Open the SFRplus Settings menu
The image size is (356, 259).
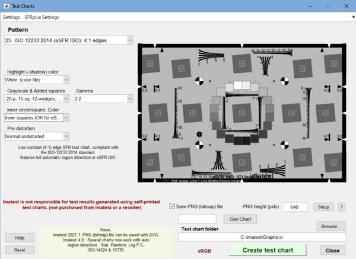pyautogui.click(x=42, y=17)
